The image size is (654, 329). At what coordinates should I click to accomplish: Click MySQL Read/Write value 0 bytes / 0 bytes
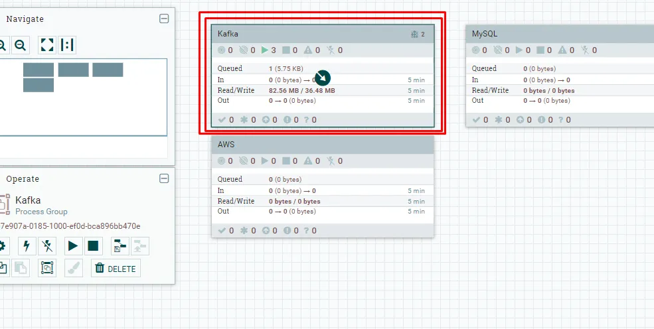549,90
